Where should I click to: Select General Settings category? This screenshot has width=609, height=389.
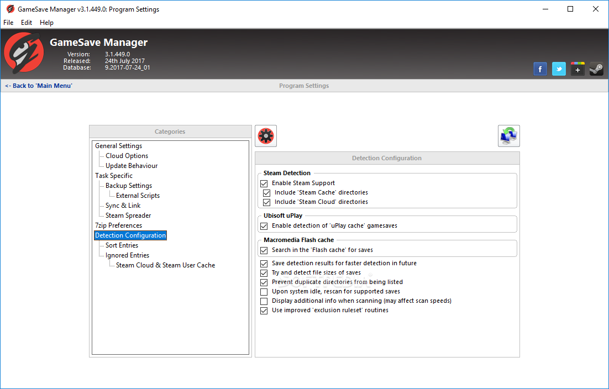pyautogui.click(x=118, y=145)
